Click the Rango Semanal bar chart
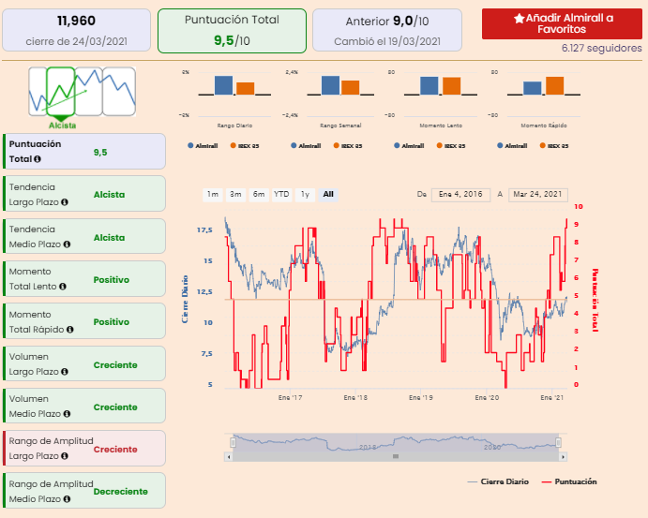Viewport: 648px width, 518px height. (340, 94)
